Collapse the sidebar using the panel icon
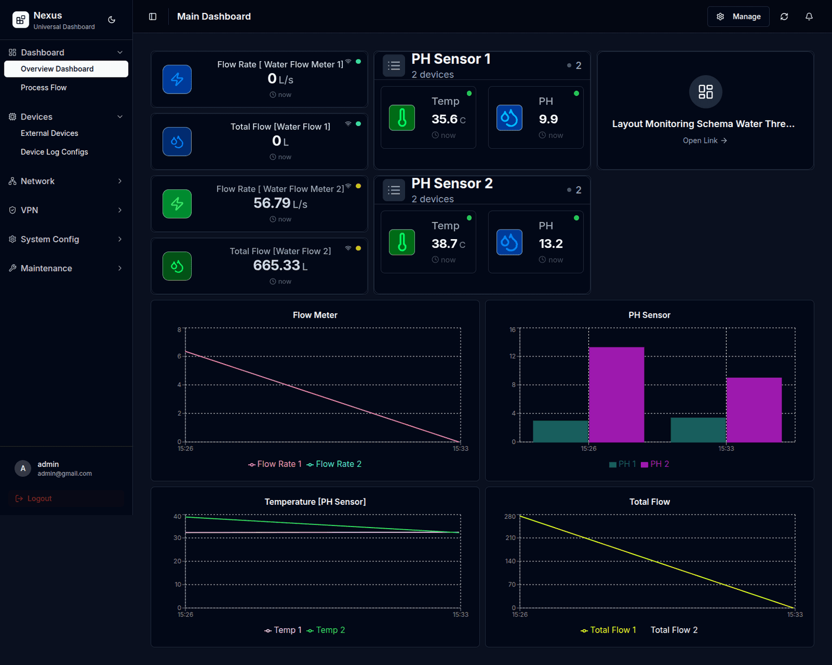 152,17
